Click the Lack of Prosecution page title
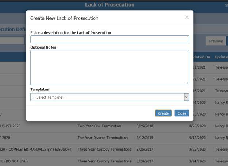 (110, 5)
